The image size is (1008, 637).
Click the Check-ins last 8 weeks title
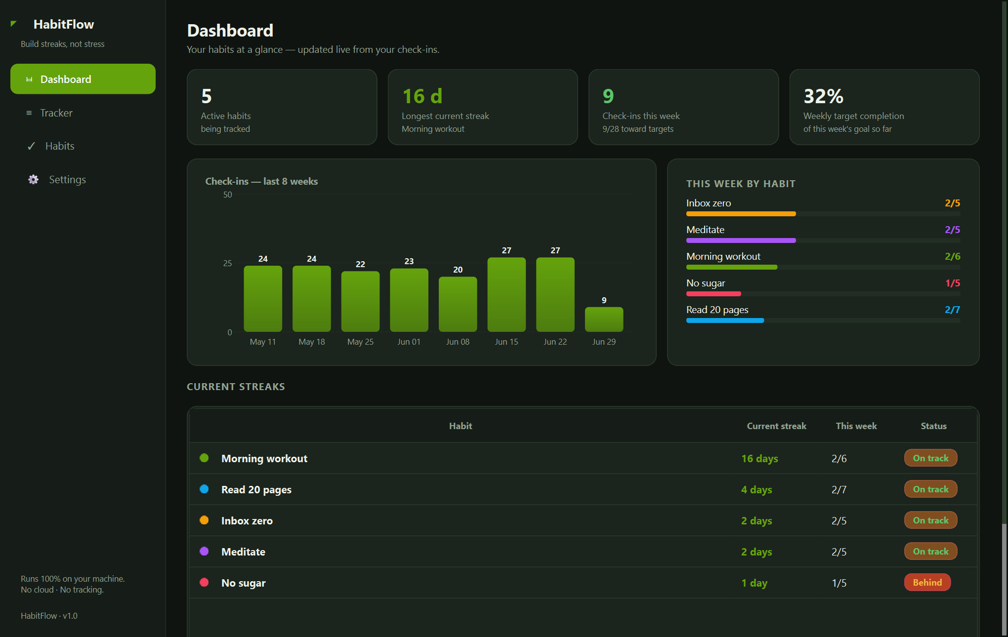(261, 181)
